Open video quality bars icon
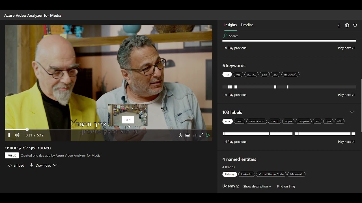The width and height of the screenshot is (362, 203). click(x=194, y=135)
